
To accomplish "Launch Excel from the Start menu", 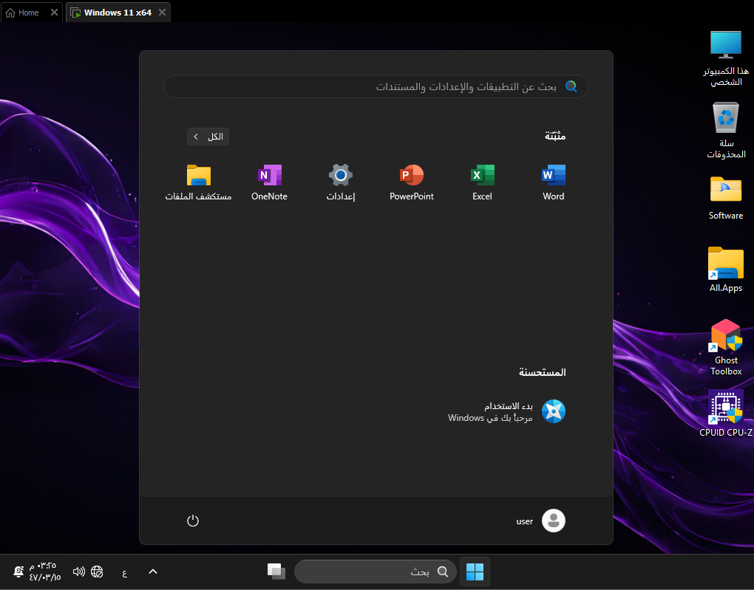I will pos(482,182).
